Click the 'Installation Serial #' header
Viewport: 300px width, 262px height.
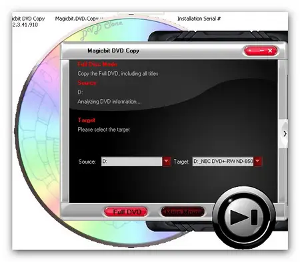[199, 19]
